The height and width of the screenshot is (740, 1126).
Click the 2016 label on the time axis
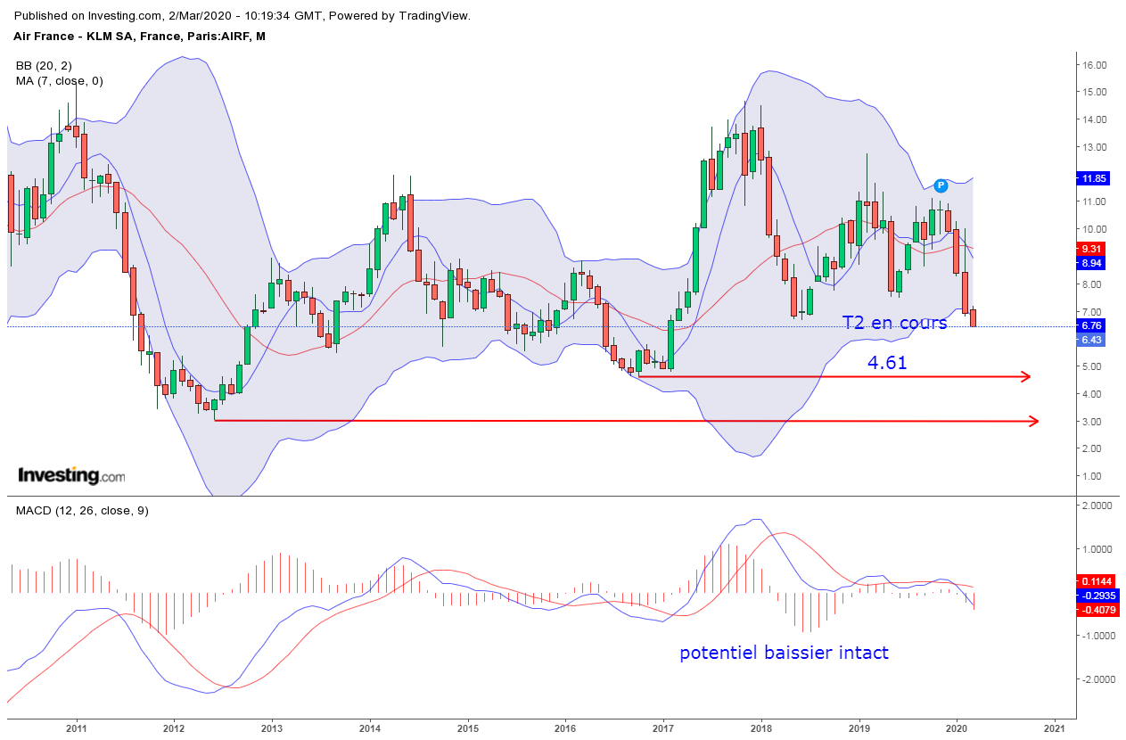click(x=564, y=728)
